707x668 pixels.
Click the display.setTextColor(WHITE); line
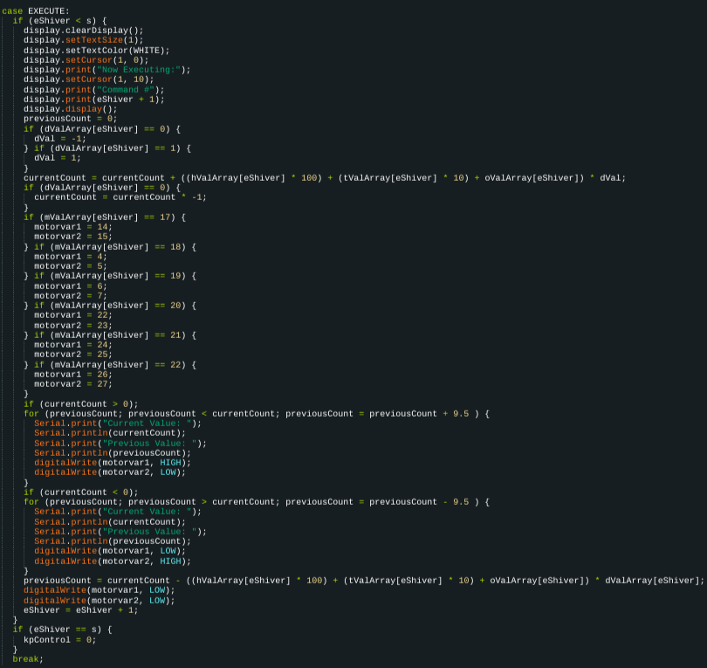(x=97, y=51)
